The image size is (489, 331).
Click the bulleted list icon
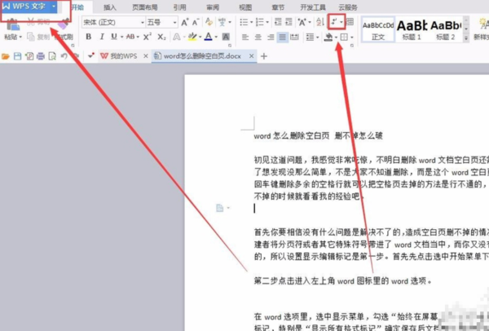tap(244, 22)
